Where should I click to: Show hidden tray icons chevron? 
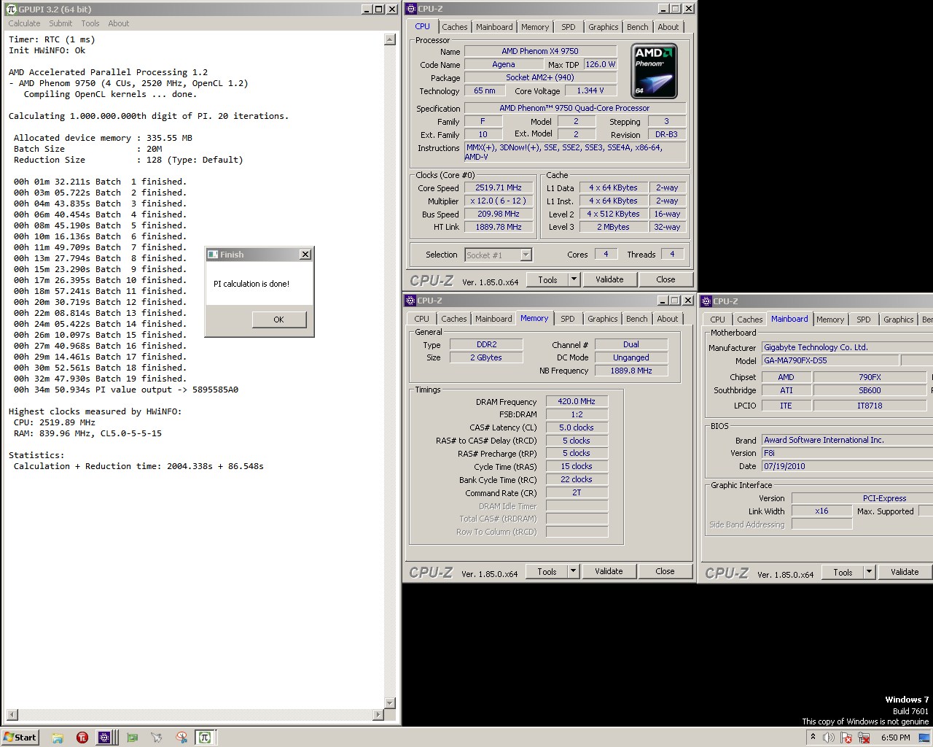click(815, 738)
